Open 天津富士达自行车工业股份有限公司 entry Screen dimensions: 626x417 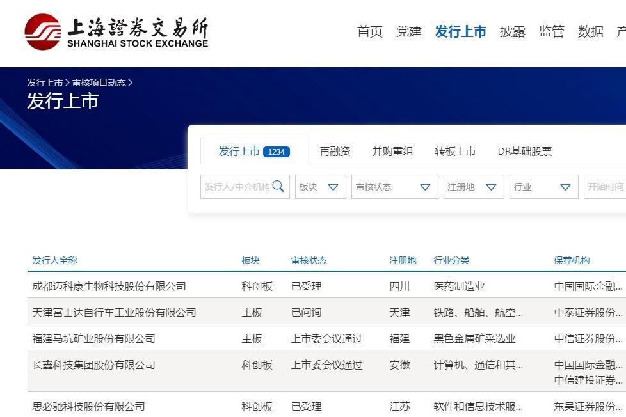tap(114, 313)
